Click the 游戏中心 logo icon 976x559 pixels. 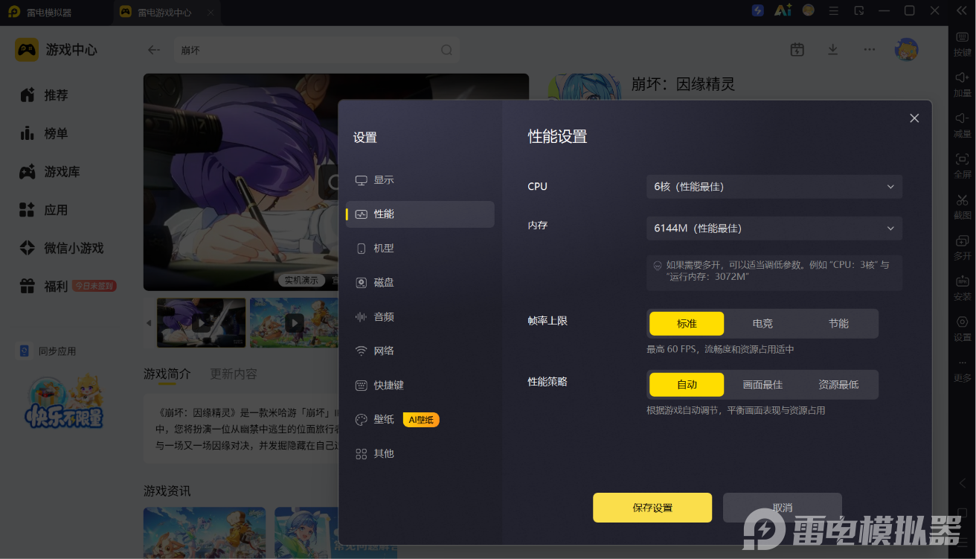(x=27, y=50)
